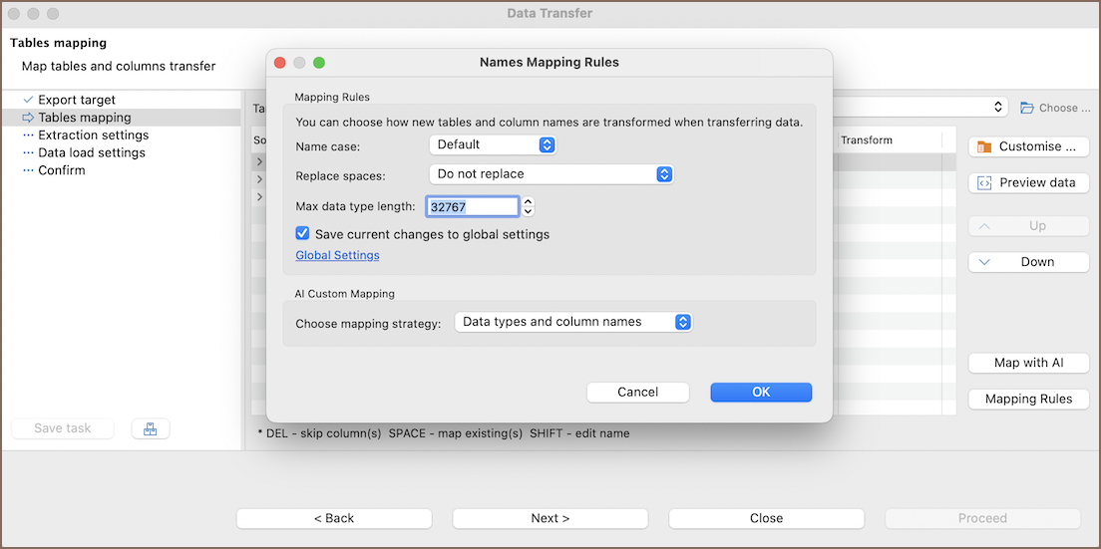Open the Choose mapping strategy dropdown
1101x549 pixels.
click(x=573, y=322)
